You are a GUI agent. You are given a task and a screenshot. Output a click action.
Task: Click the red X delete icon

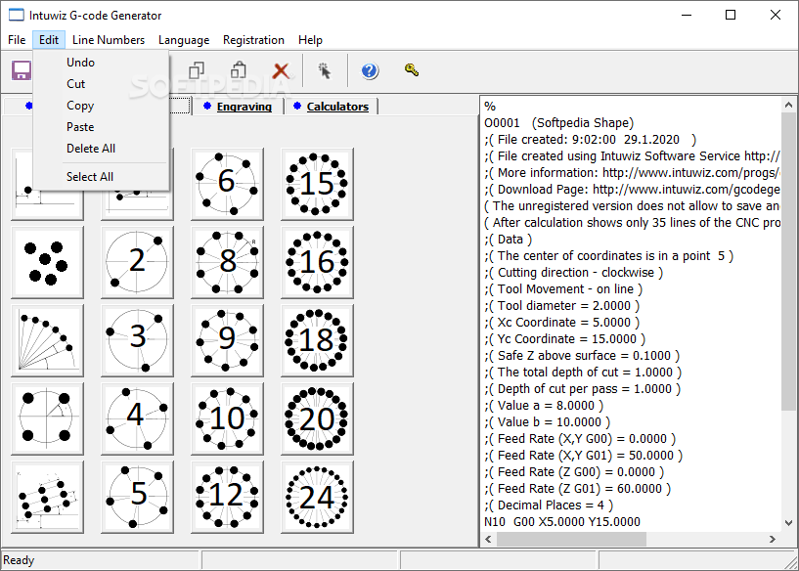click(x=281, y=70)
